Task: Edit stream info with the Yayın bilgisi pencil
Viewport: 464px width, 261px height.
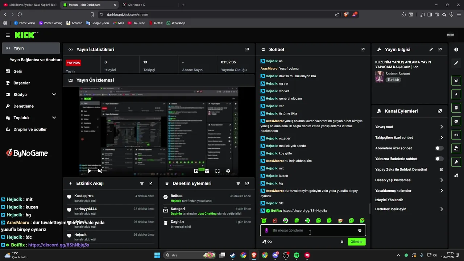Action: pos(431,50)
